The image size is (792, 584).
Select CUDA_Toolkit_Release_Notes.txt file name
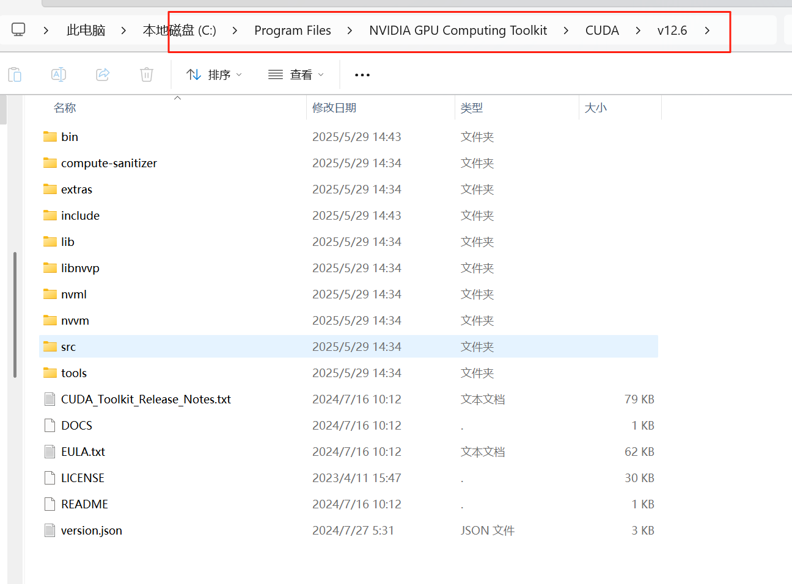pos(146,399)
